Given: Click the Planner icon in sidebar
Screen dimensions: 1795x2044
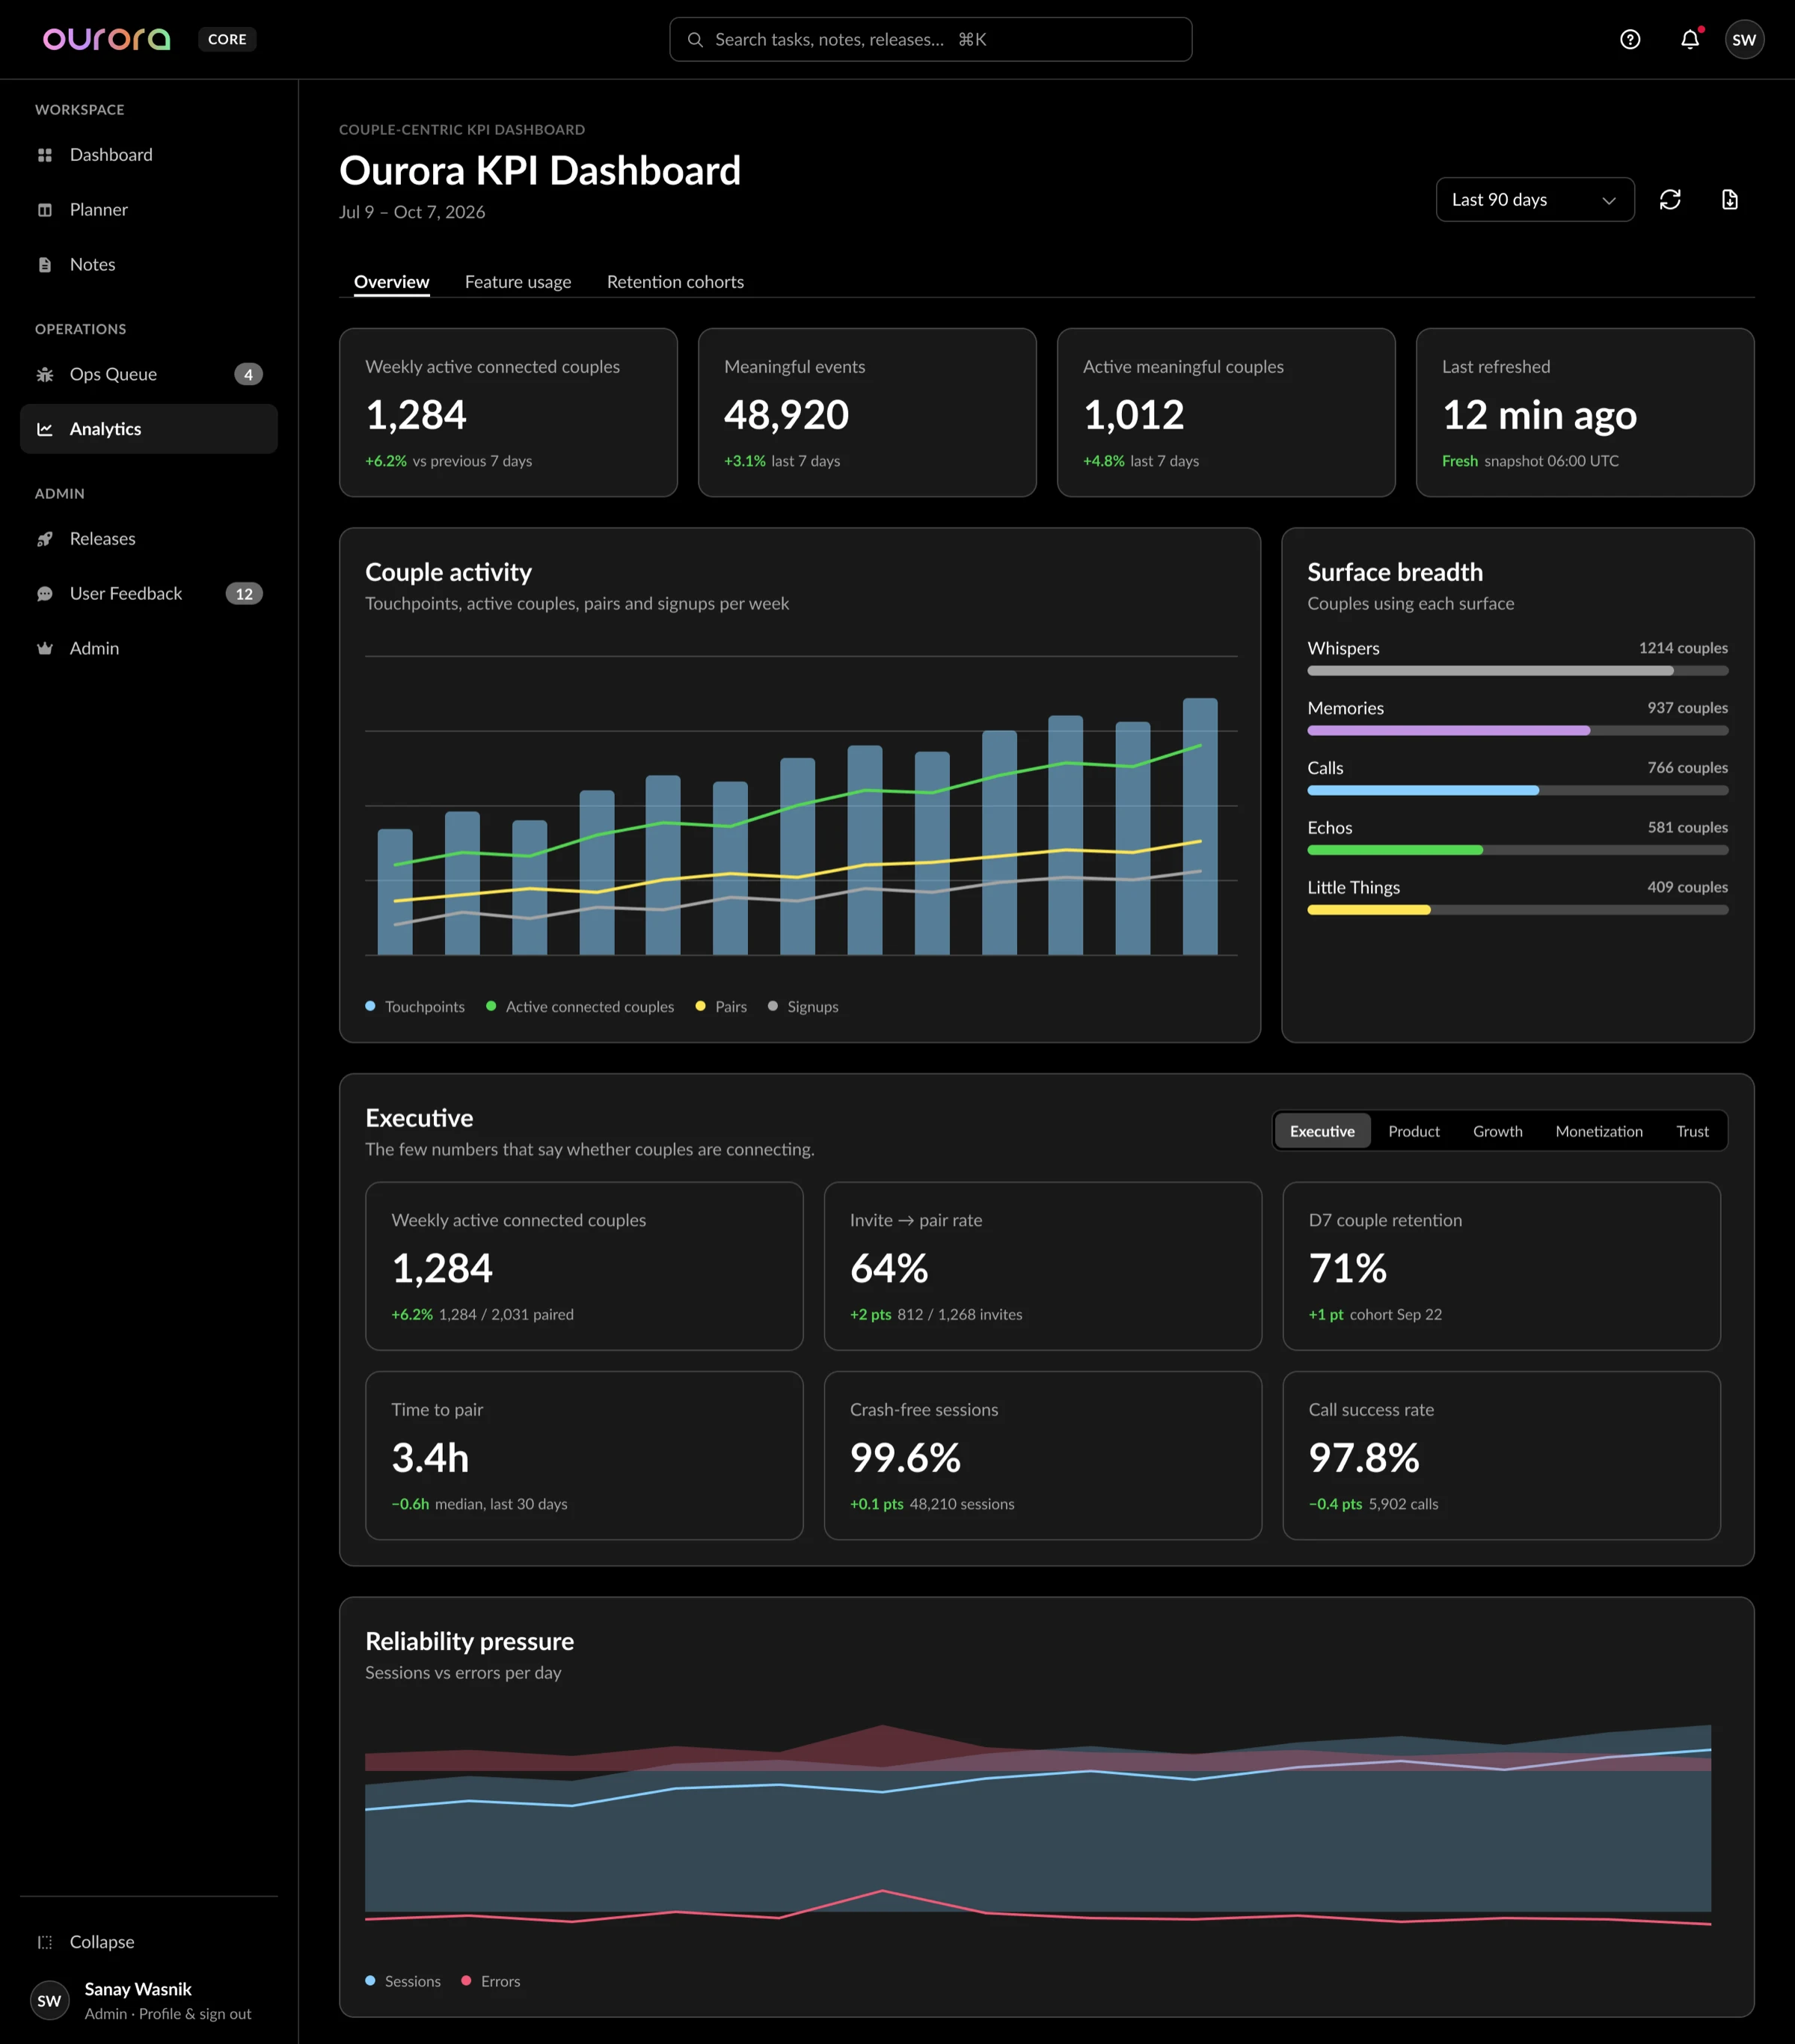Looking at the screenshot, I should click(45, 210).
